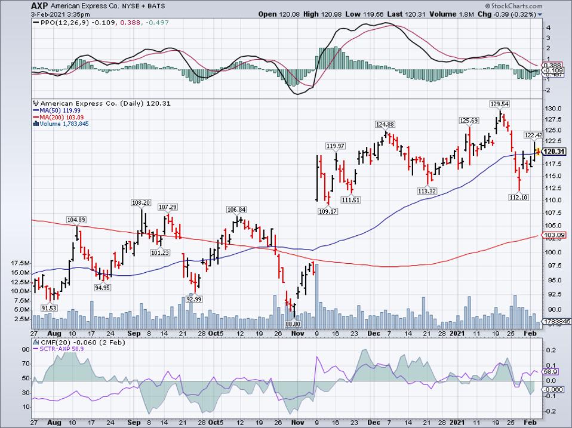572x428 pixels.
Task: Click the 92.99 low price label
Action: (x=193, y=299)
